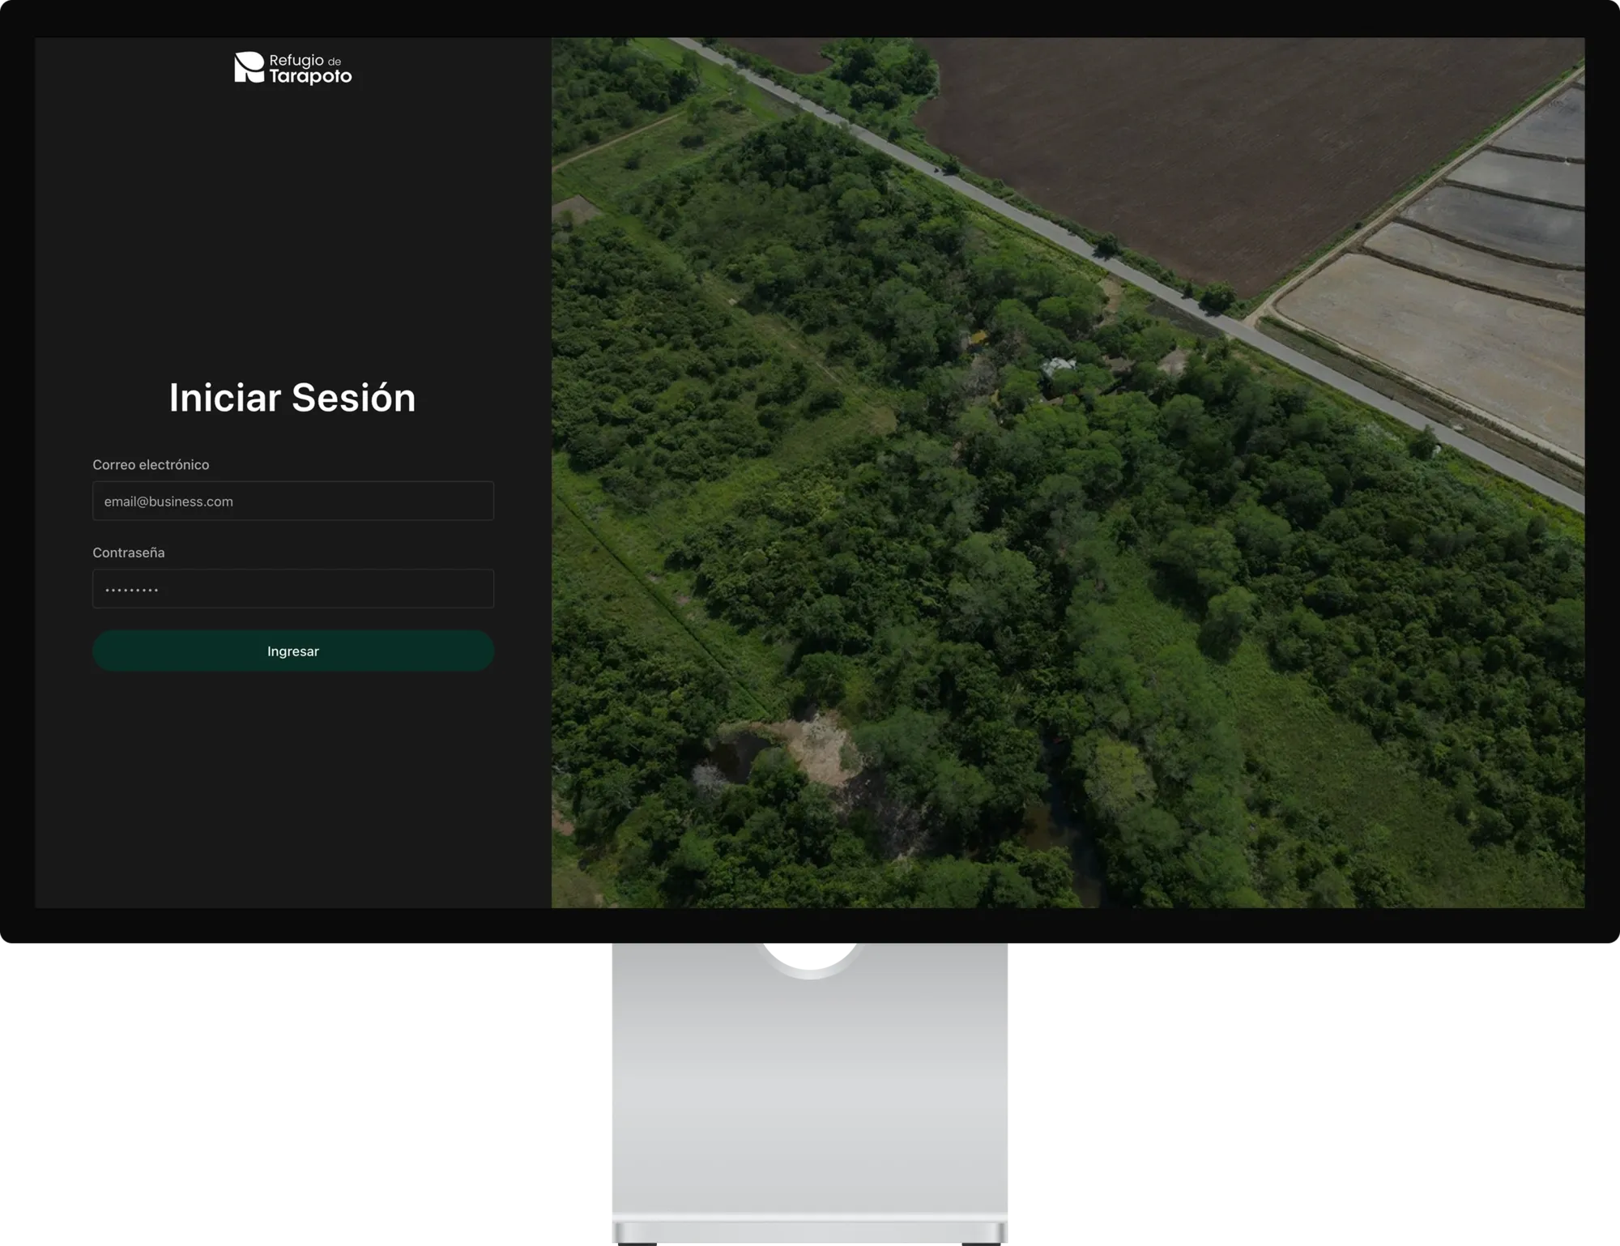Image resolution: width=1620 pixels, height=1246 pixels.
Task: Click the Iniciar Sesión heading
Action: pos(292,398)
